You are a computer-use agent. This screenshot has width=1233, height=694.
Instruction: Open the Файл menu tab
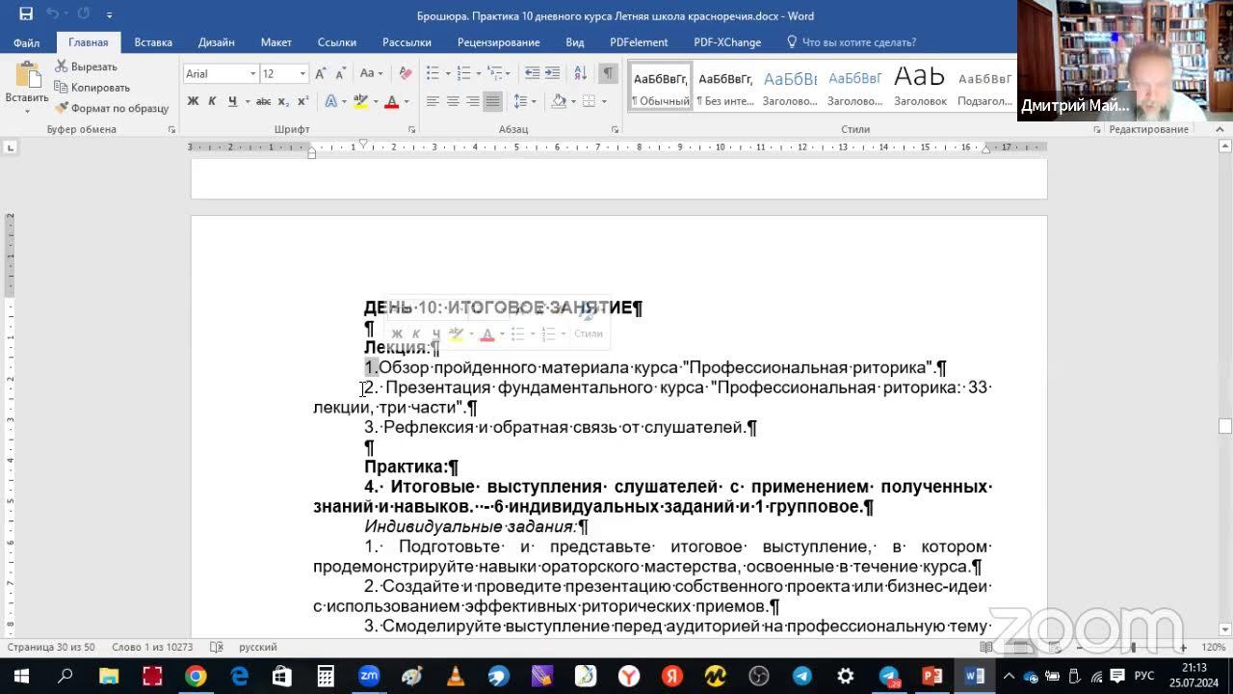(x=26, y=42)
